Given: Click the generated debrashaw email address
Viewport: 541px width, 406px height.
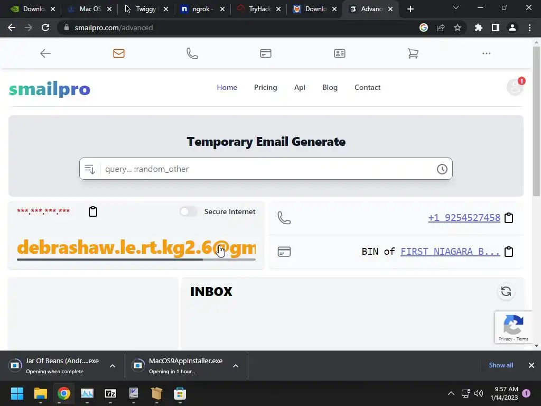Looking at the screenshot, I should 136,247.
